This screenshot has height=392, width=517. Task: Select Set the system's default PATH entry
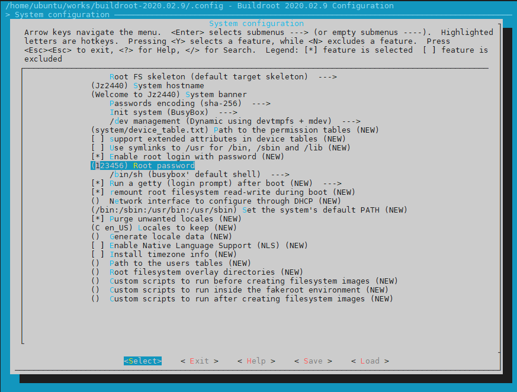(249, 210)
